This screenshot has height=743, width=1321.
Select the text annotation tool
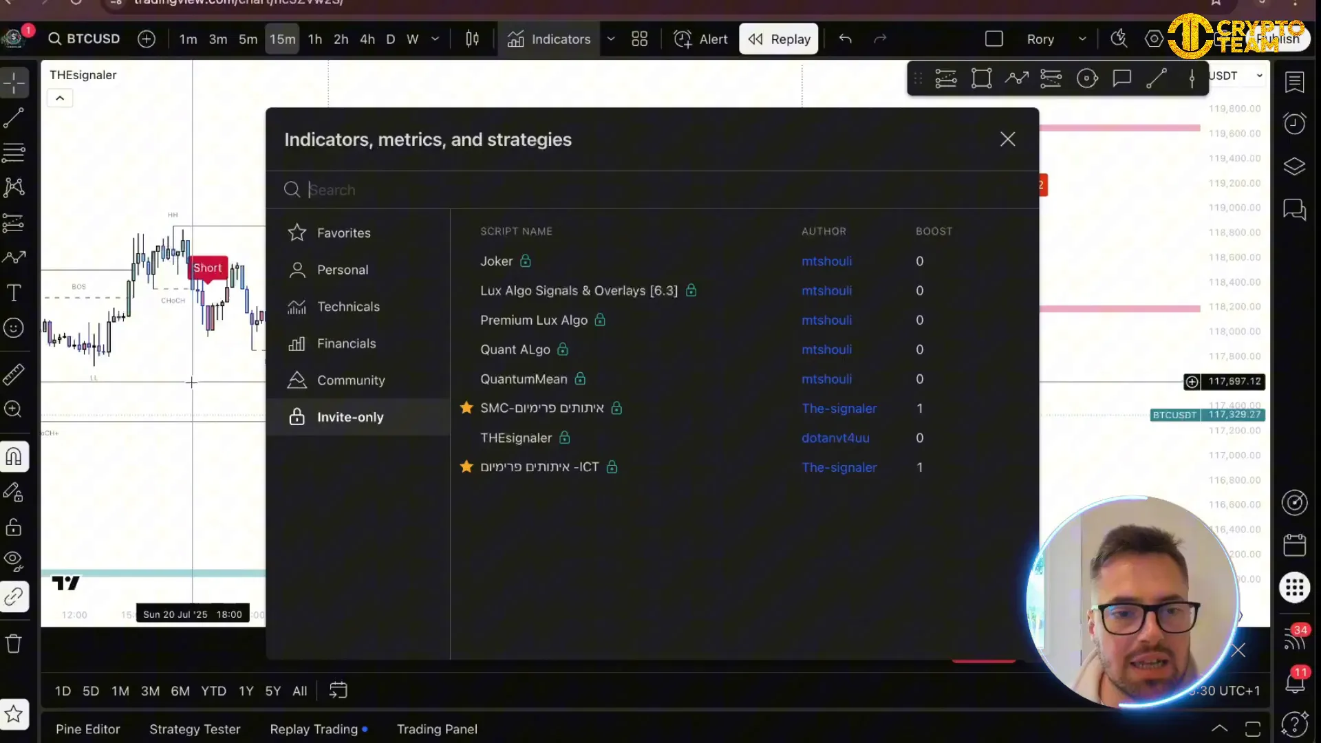pyautogui.click(x=14, y=292)
